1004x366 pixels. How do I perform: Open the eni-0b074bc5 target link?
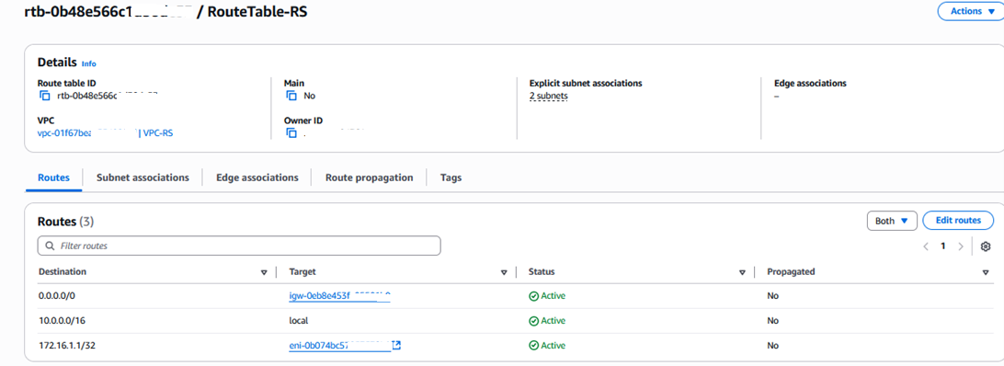click(x=339, y=346)
